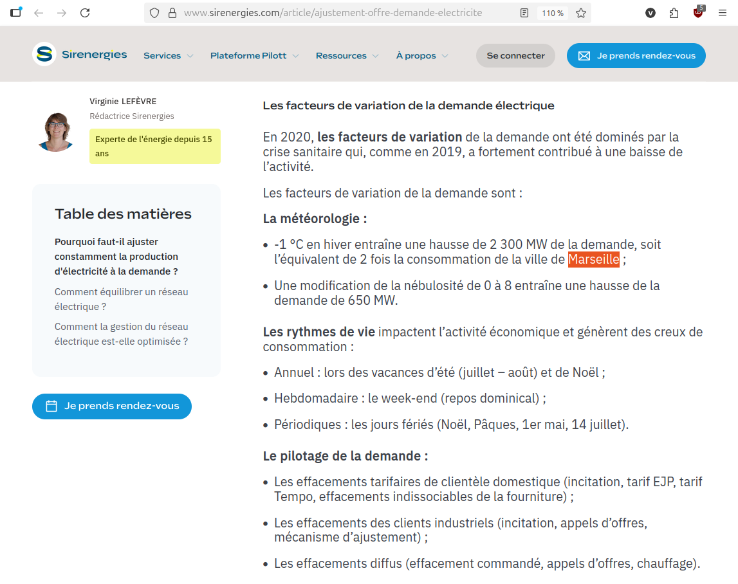Open 'Comment équilibrer un réseau électrique ?' link
Image resolution: width=738 pixels, height=584 pixels.
coord(121,299)
